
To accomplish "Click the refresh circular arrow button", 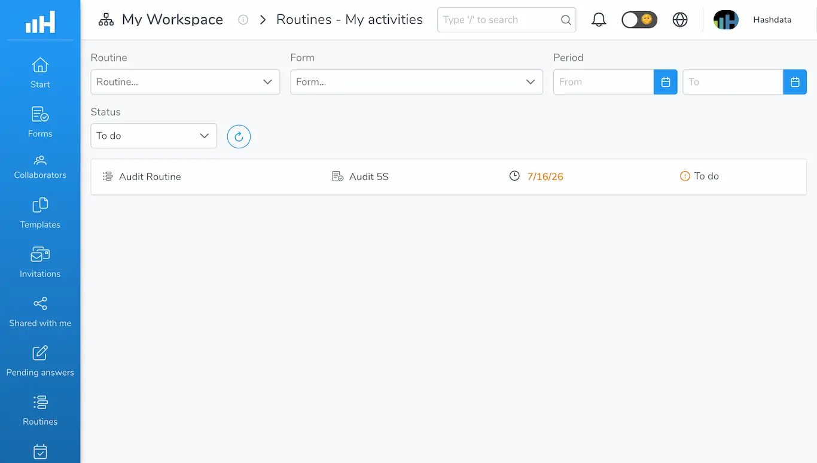I will tap(239, 136).
